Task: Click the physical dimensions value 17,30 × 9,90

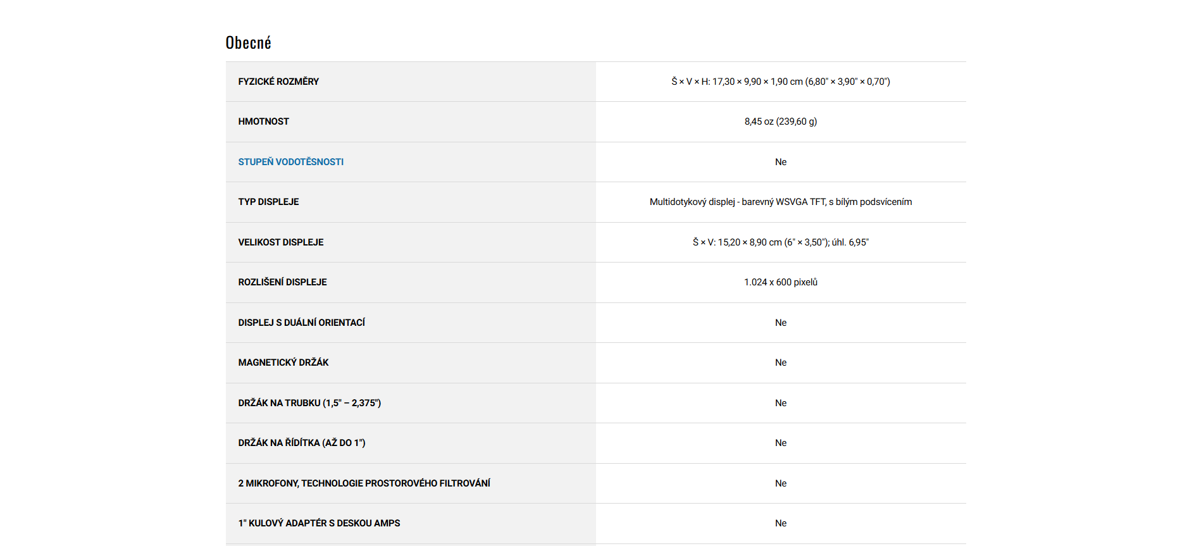Action: [x=780, y=82]
